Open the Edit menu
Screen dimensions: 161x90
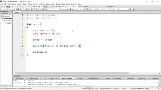[x=5, y=4]
